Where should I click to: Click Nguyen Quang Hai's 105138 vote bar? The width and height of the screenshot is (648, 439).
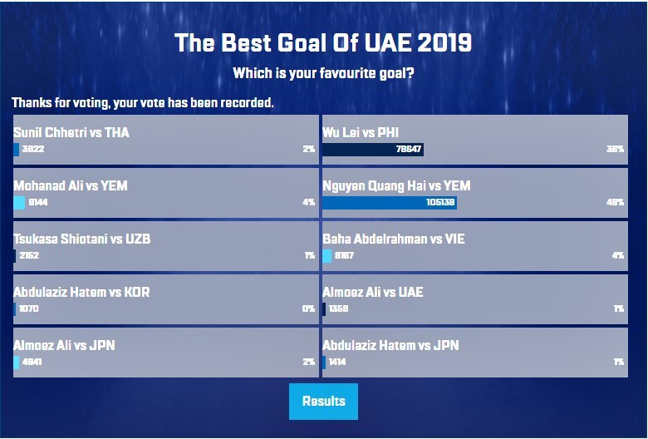tap(390, 203)
